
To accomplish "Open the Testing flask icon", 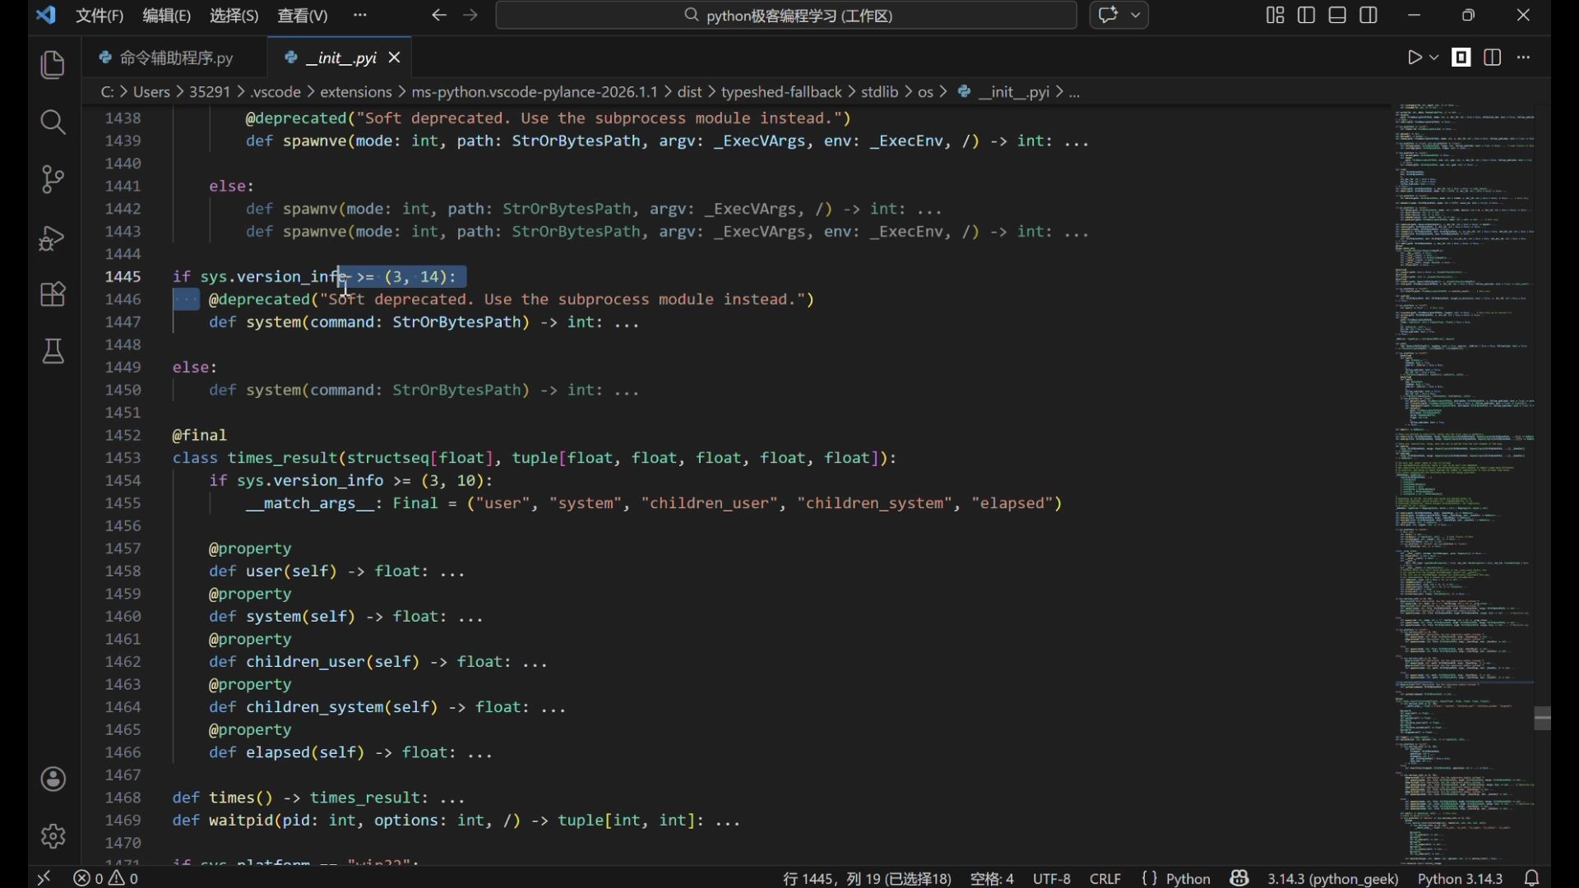I will pos(53,352).
